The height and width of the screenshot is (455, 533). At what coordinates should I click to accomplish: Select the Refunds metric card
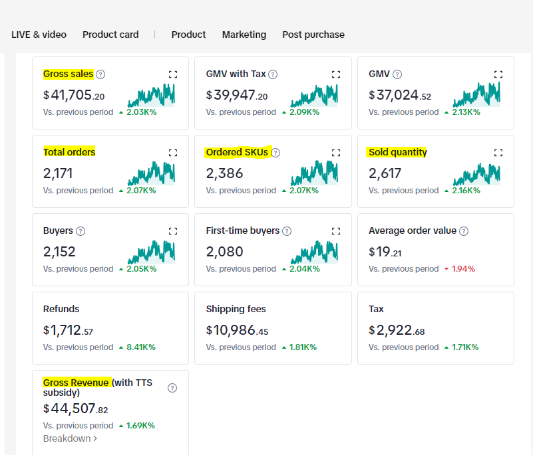click(110, 328)
